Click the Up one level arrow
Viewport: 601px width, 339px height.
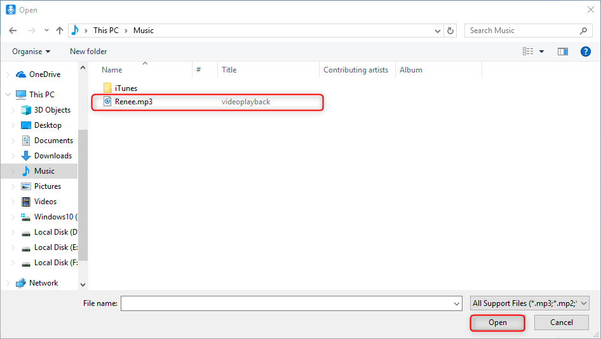tap(60, 31)
